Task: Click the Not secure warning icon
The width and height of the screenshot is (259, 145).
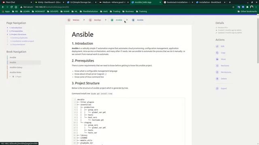Action: (21, 7)
